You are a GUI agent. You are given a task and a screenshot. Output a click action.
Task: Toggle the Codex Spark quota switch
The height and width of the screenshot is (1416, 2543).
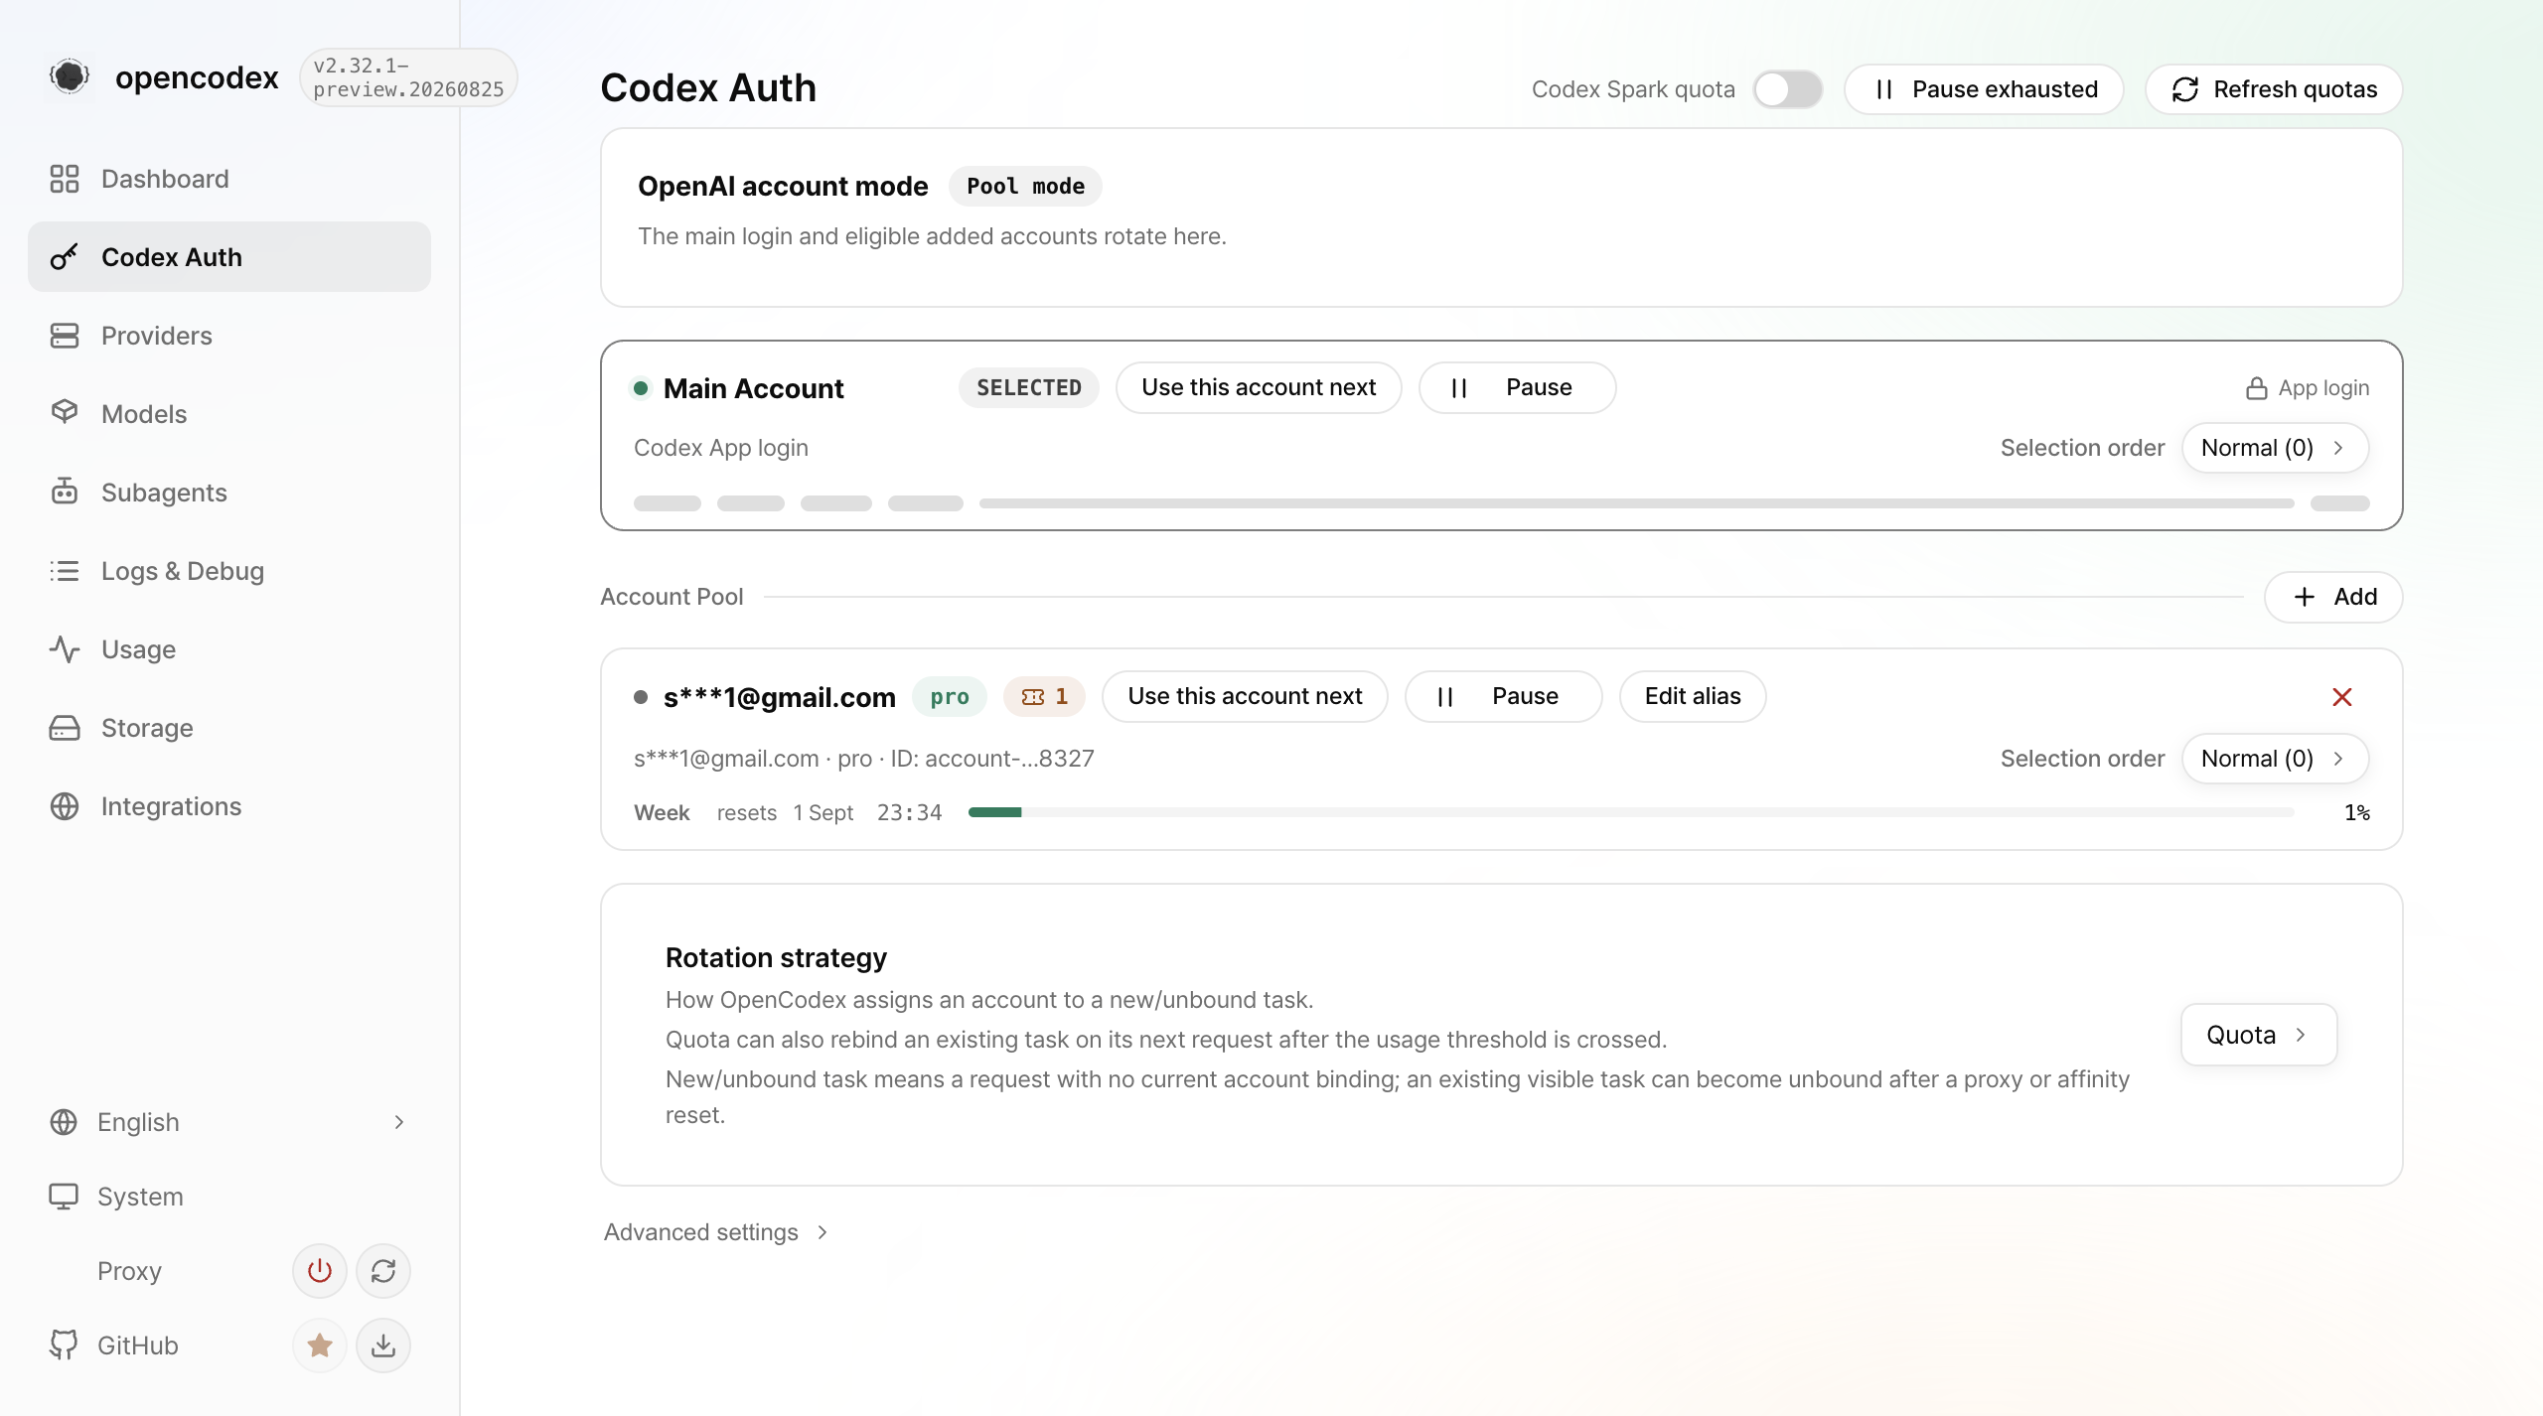[x=1787, y=89]
